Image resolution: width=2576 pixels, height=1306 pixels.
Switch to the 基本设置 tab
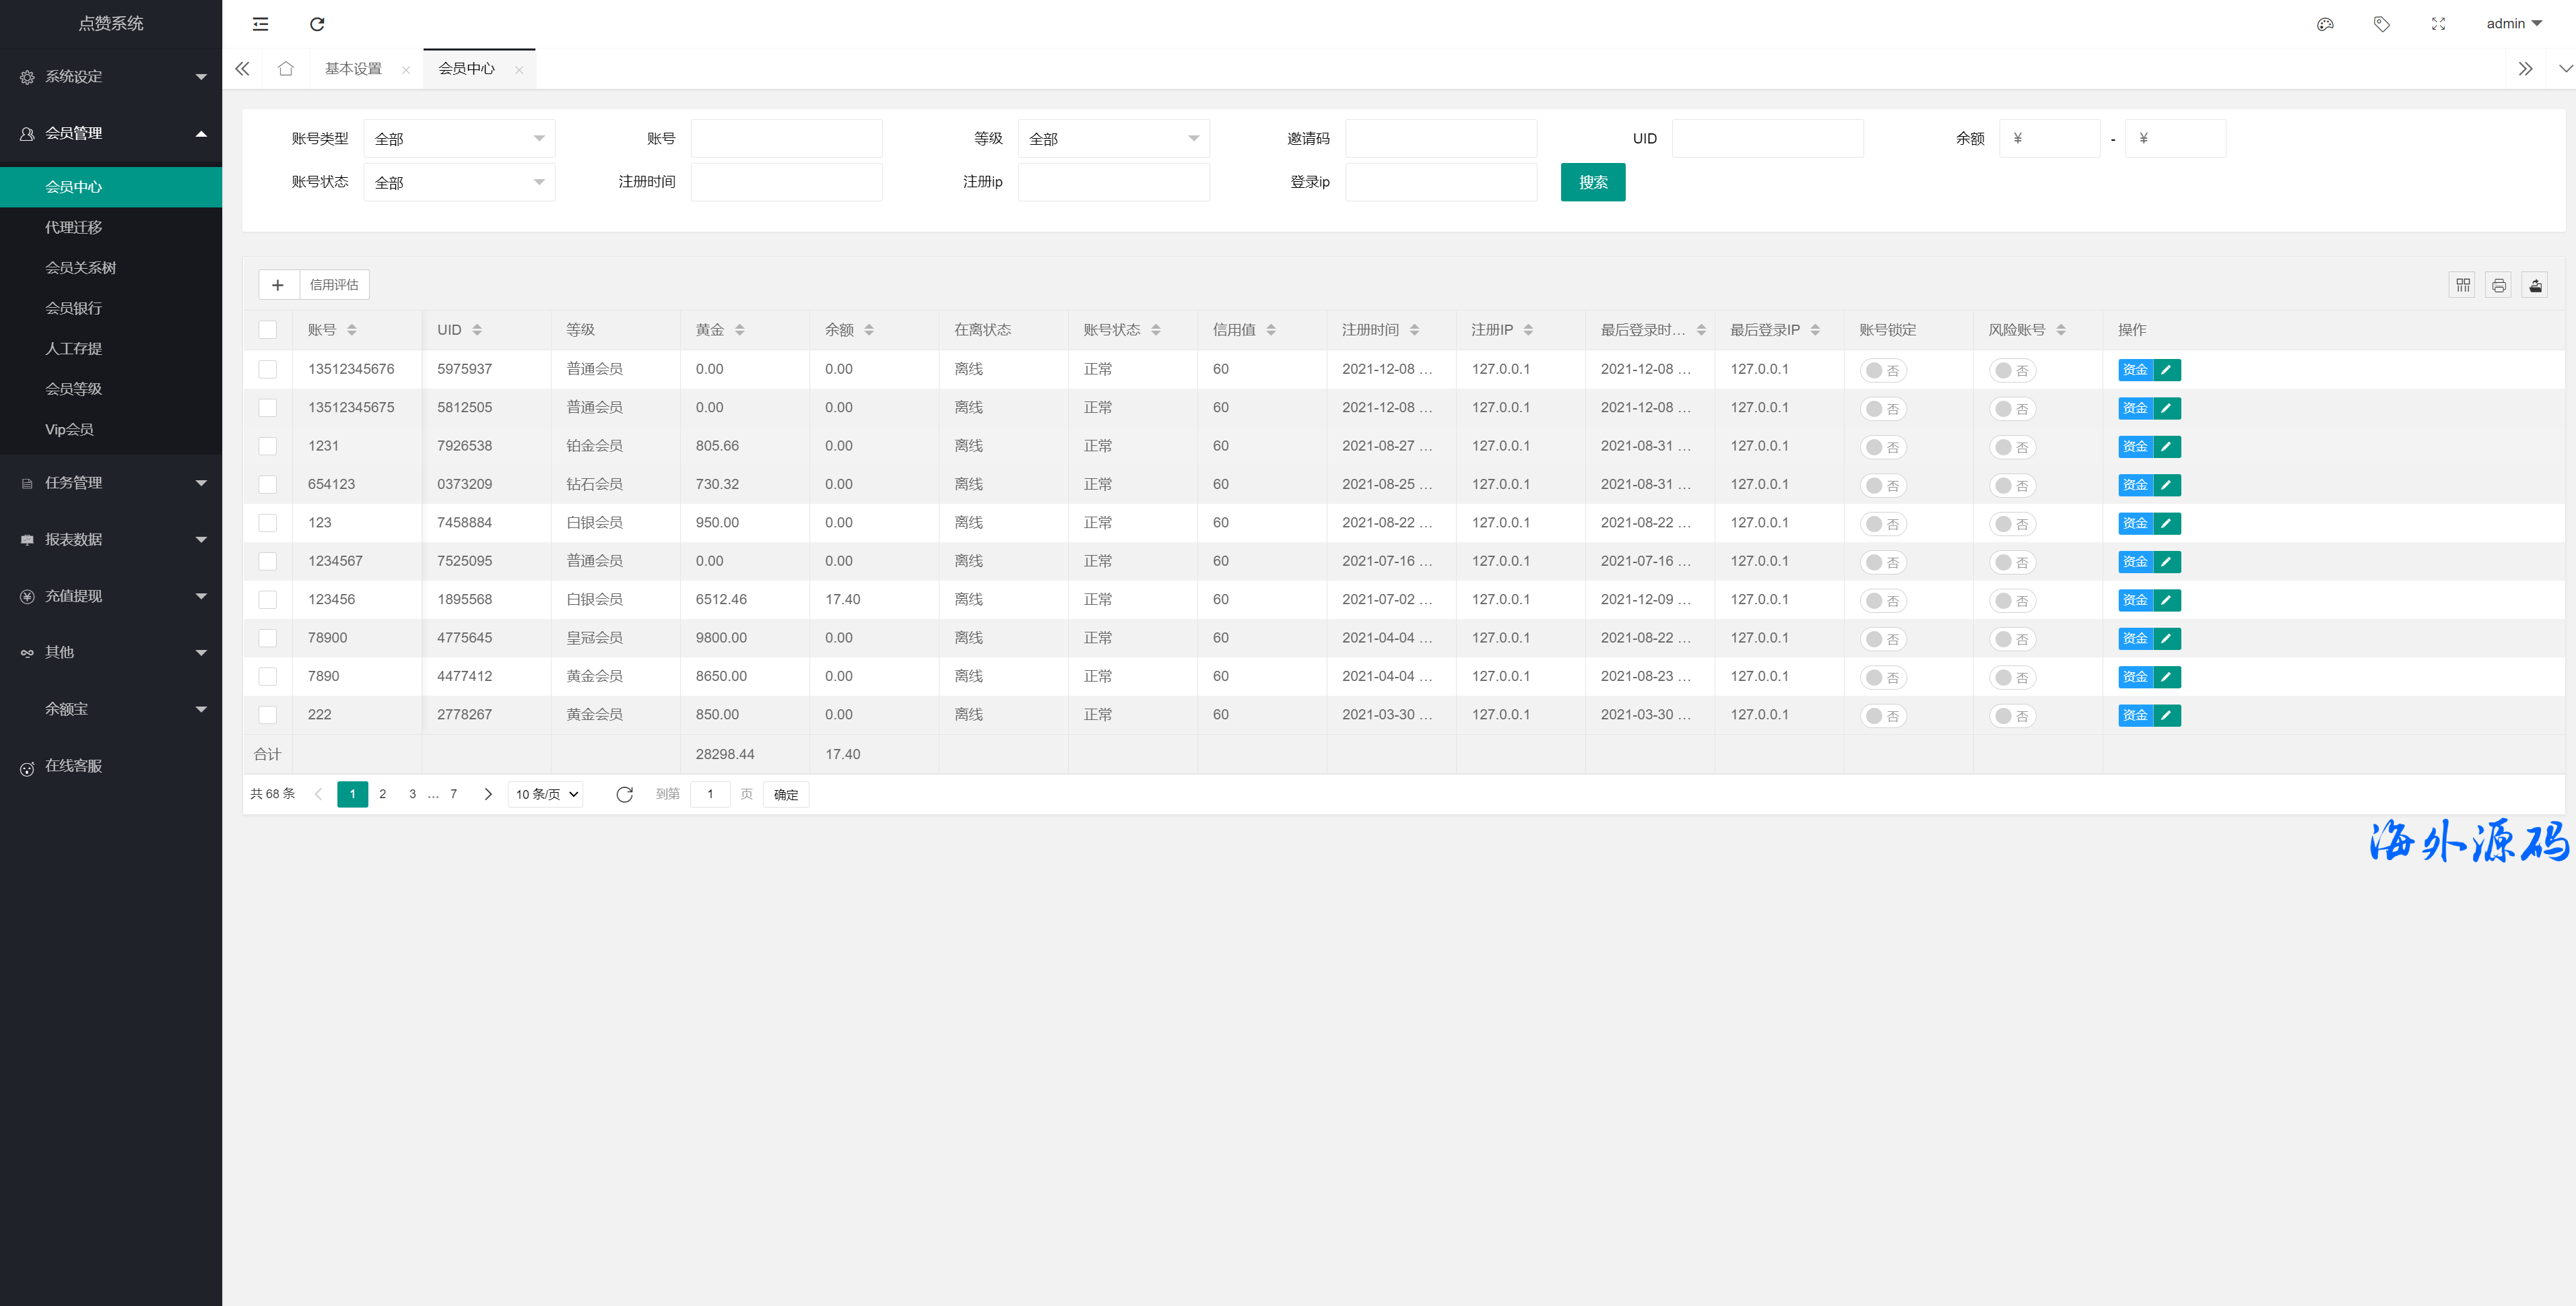(353, 69)
